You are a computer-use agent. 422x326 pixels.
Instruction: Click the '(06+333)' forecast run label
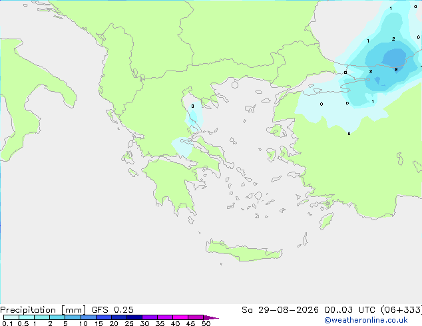(x=401, y=310)
